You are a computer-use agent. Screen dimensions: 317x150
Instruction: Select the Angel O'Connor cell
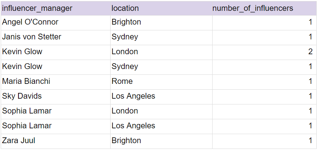coord(30,22)
